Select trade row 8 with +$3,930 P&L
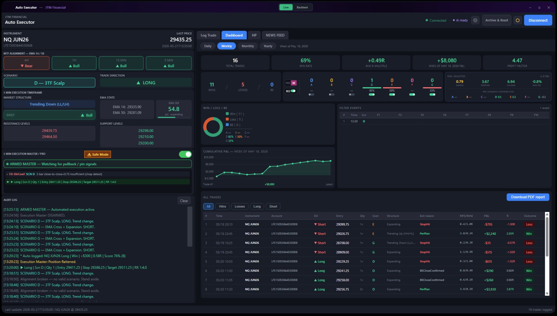This screenshot has width=557, height=316. pos(374,289)
